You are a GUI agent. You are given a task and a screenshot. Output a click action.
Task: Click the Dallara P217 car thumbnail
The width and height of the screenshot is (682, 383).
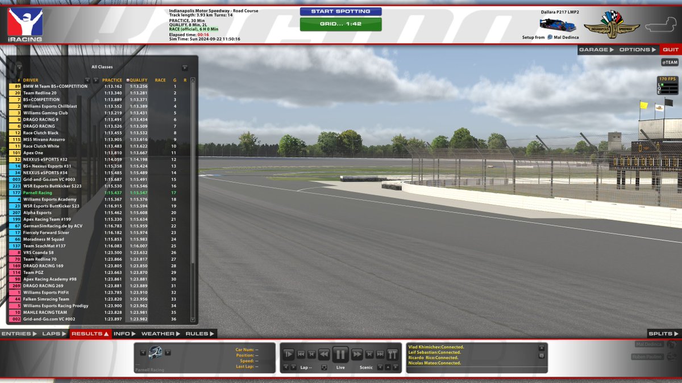[x=558, y=24]
